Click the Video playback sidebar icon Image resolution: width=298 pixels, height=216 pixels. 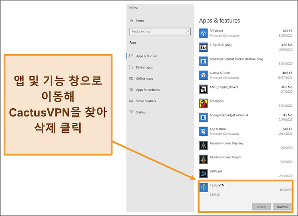[x=131, y=101]
